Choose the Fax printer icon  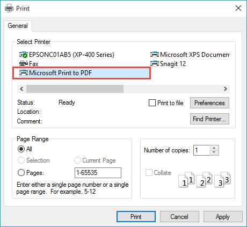coord(24,64)
